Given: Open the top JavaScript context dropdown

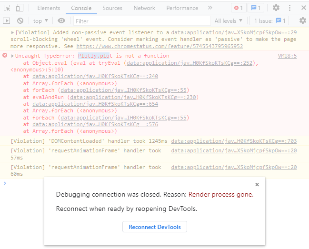Looking at the screenshot, I should (40, 20).
